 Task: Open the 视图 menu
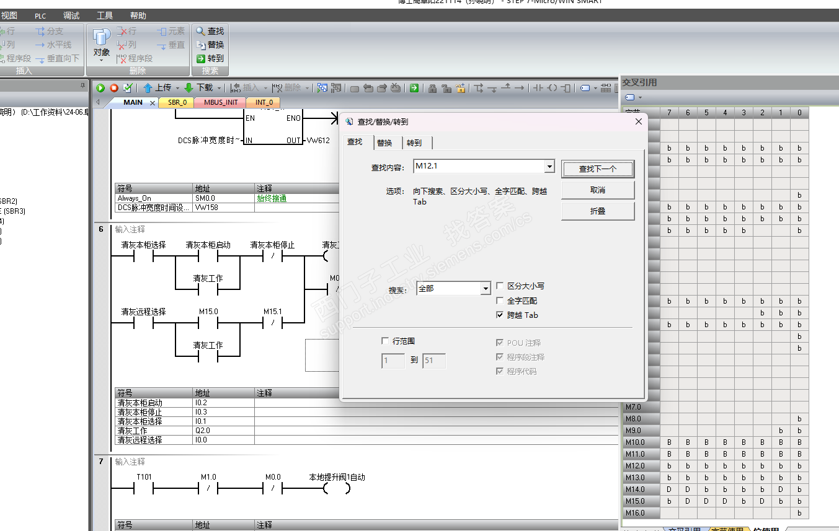point(9,16)
